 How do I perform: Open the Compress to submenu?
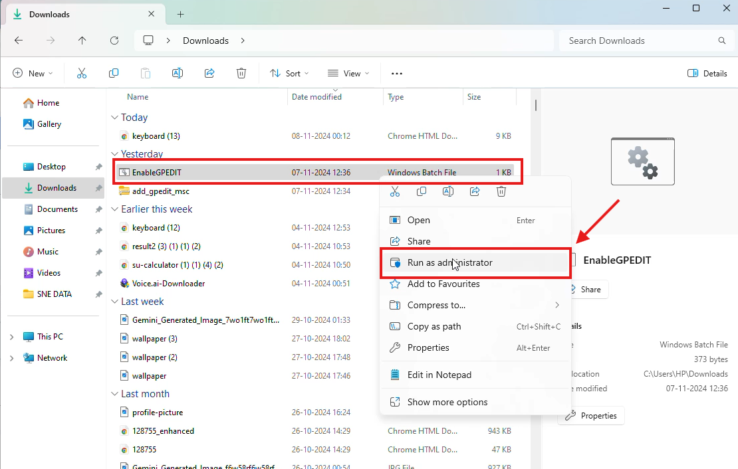click(x=475, y=305)
